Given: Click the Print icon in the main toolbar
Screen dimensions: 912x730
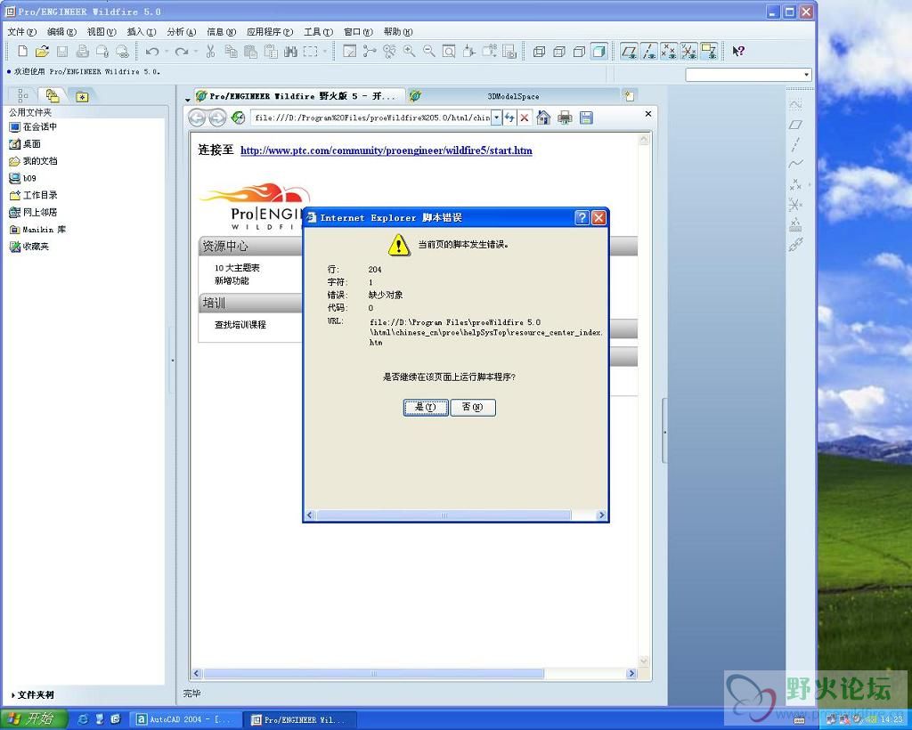Looking at the screenshot, I should tap(83, 51).
